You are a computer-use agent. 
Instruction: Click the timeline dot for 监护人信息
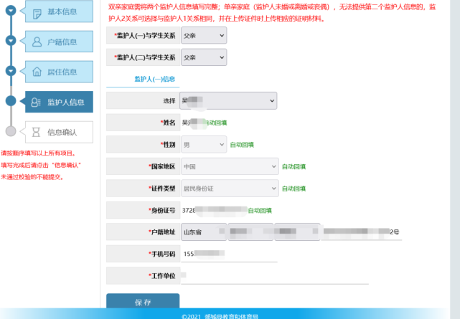click(11, 101)
